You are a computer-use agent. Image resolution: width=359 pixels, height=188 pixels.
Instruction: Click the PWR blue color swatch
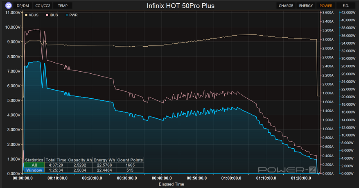click(x=67, y=15)
